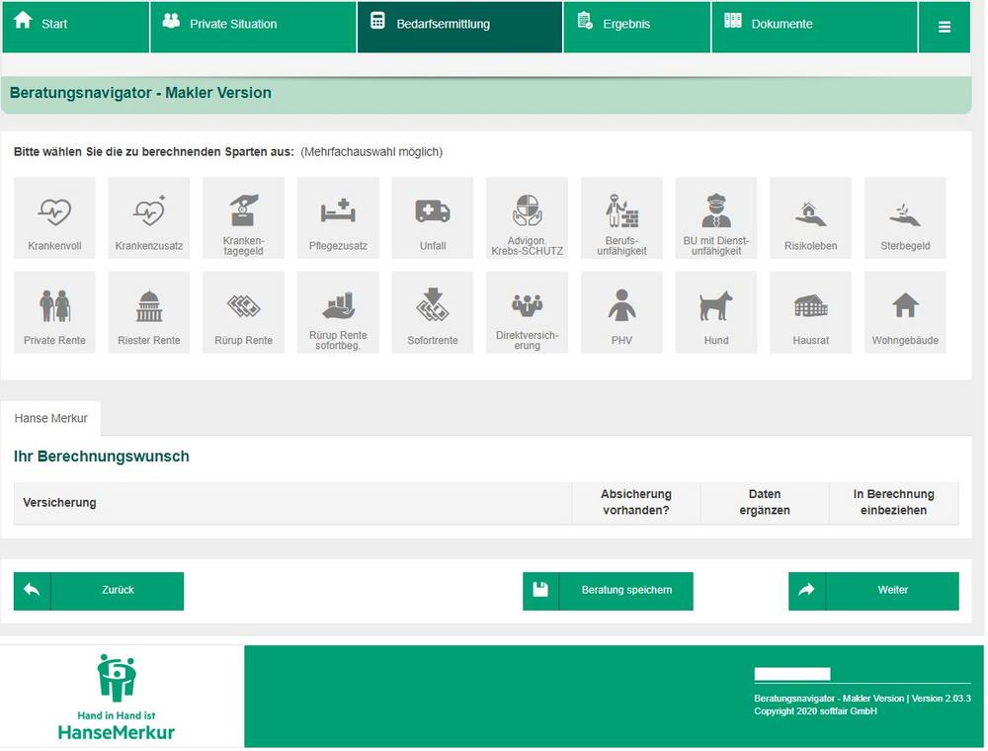Select the Hund dog tile

716,312
